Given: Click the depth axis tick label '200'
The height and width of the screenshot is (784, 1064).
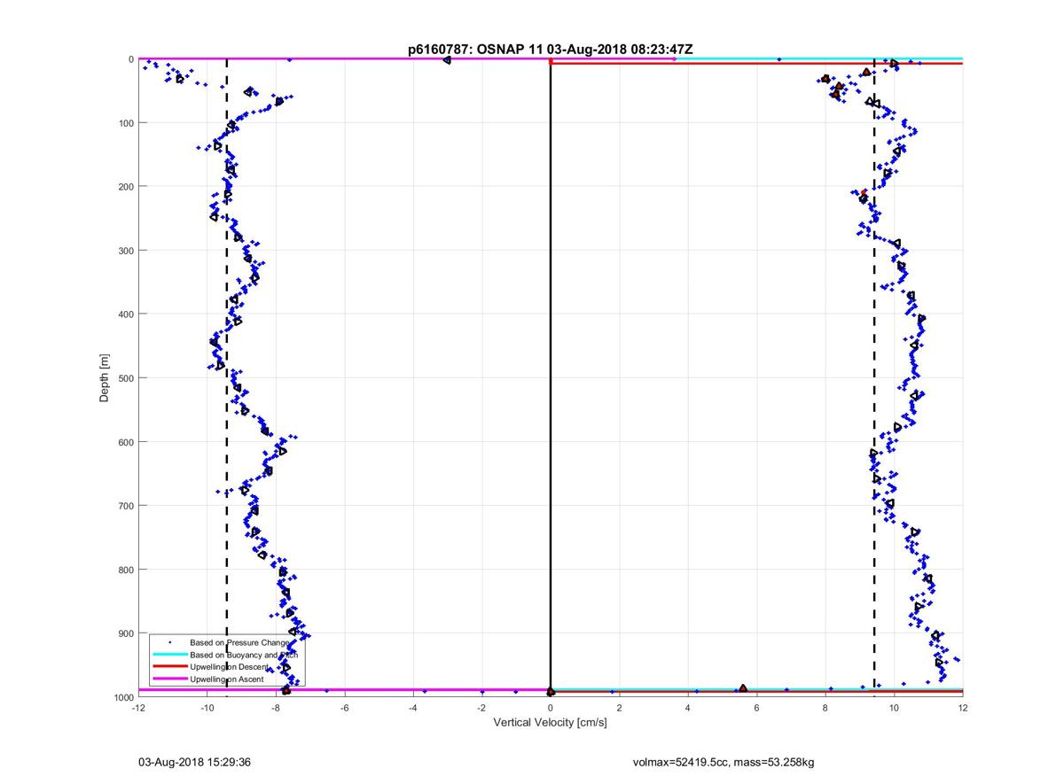Looking at the screenshot, I should (x=125, y=187).
